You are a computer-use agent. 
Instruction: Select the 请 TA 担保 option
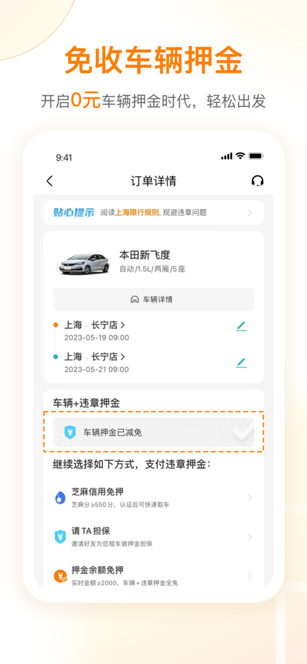[153, 537]
